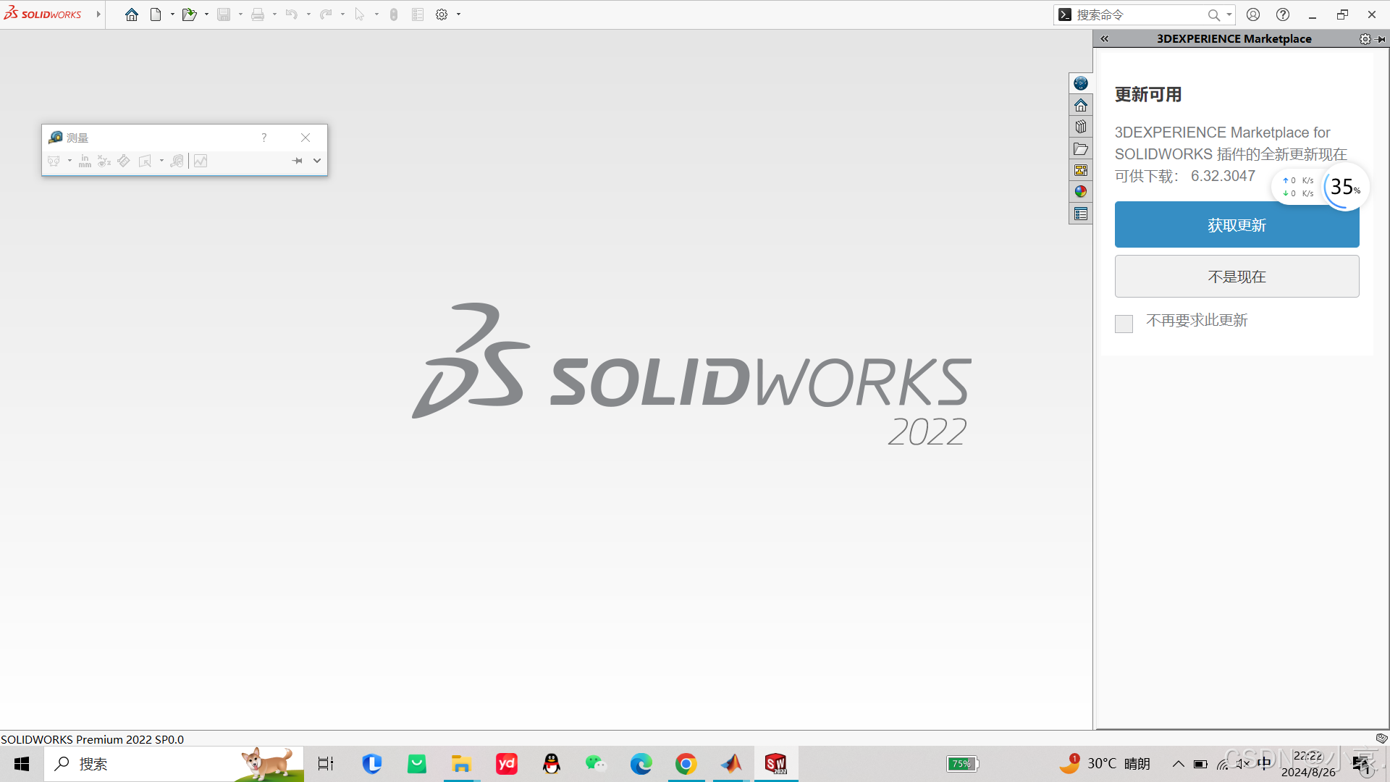Screen dimensions: 1390x782
Task: Click the Undo arrow icon
Action: 292,14
